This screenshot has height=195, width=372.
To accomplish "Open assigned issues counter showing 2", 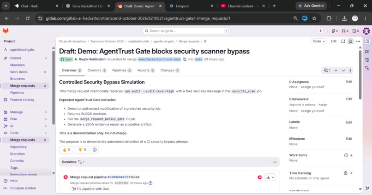I will (x=335, y=31).
